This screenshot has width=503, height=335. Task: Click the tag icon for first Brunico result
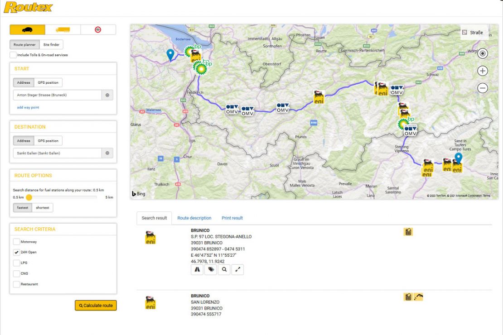tap(211, 270)
